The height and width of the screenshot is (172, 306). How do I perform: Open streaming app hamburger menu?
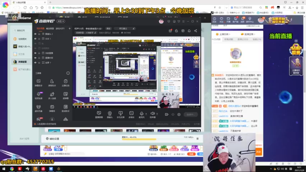pyautogui.click(x=183, y=21)
